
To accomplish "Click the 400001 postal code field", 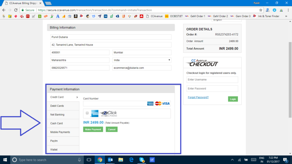I will [80, 52].
